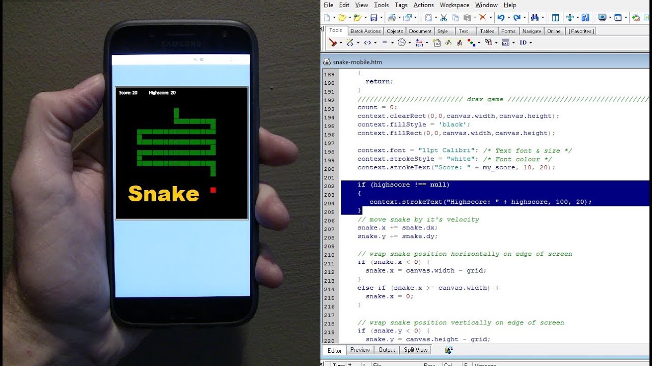The height and width of the screenshot is (366, 652).
Task: Expand the dropdown beside the Undo icon
Action: point(509,18)
